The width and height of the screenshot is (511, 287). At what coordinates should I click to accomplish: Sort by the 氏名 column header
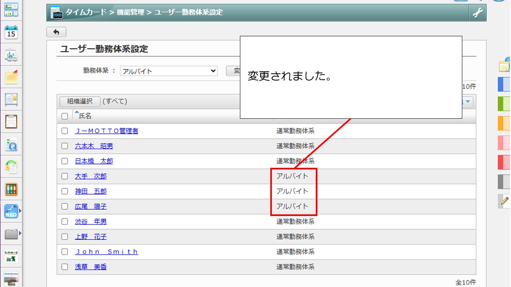(x=85, y=116)
